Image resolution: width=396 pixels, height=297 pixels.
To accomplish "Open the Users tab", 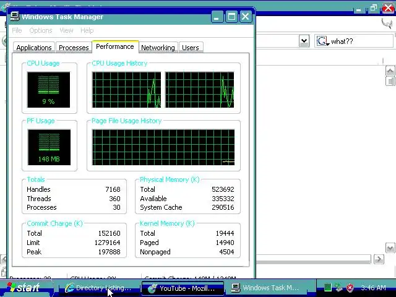I will click(191, 48).
